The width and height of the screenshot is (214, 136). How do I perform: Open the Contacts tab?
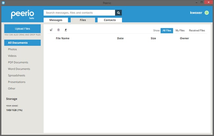pyautogui.click(x=110, y=20)
